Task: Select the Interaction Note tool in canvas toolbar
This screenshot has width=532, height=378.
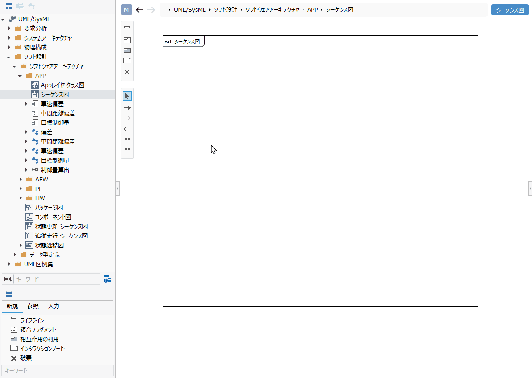Action: click(x=127, y=61)
